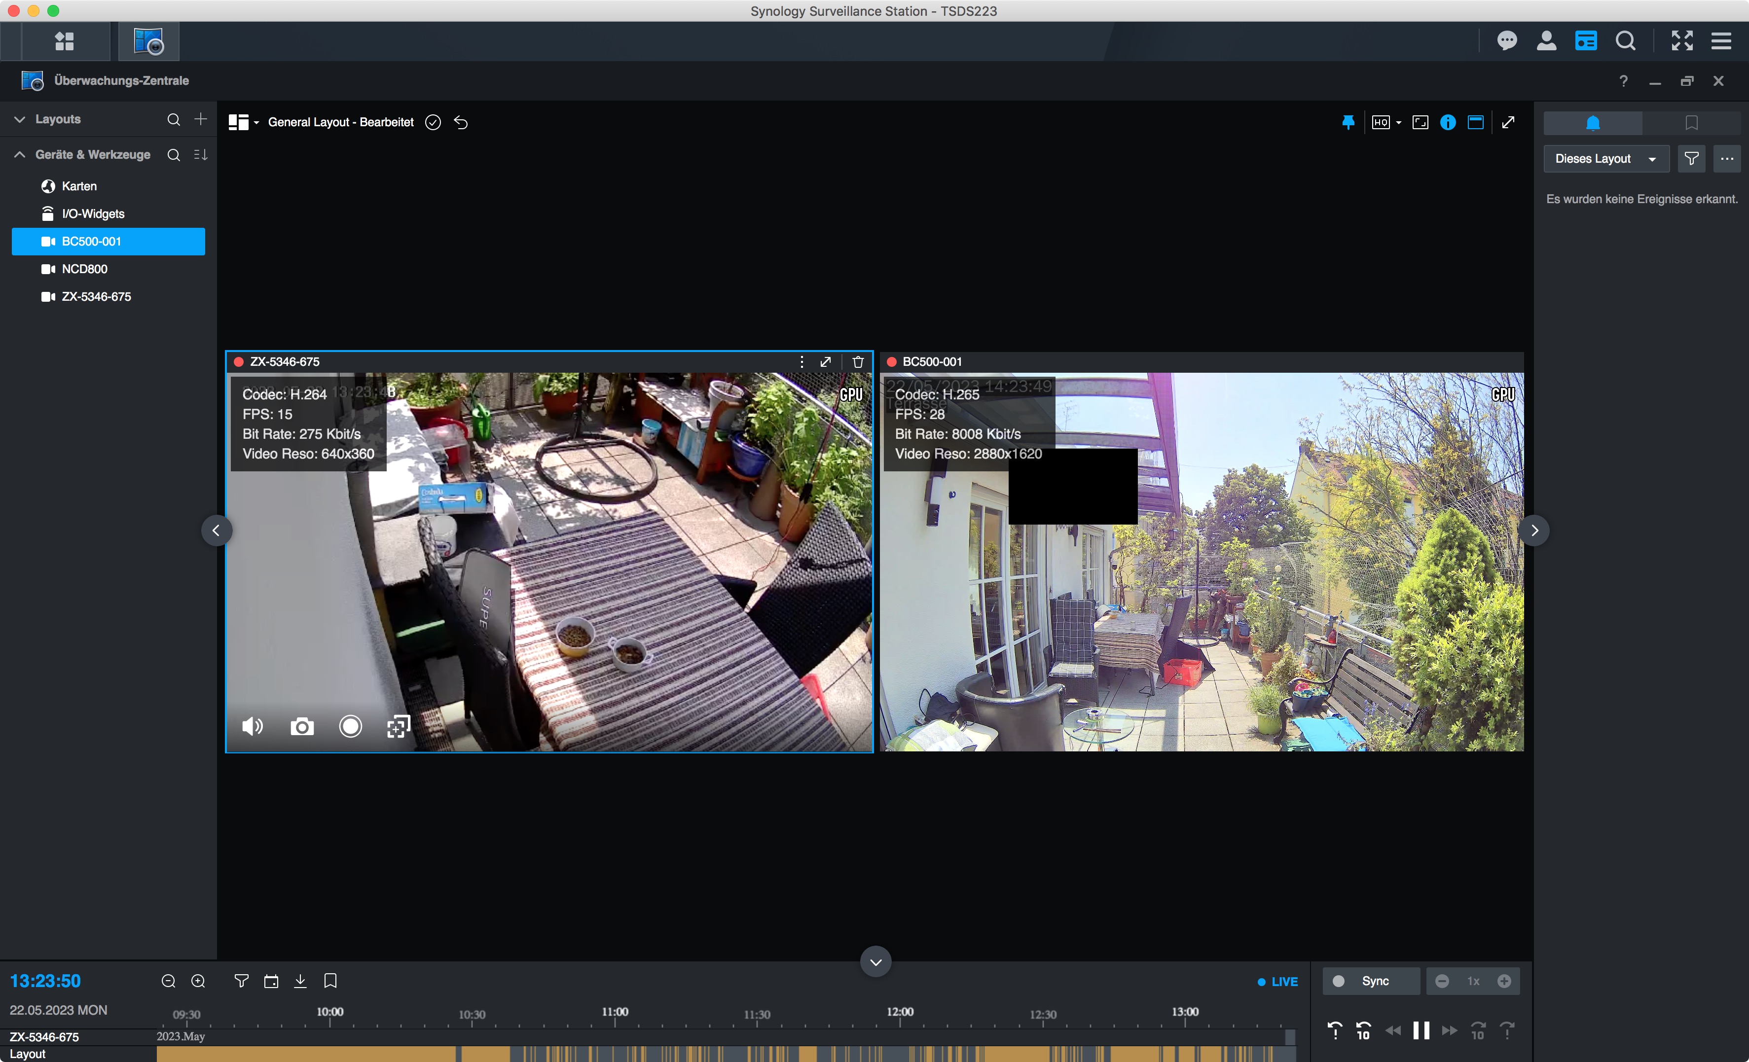Screen dimensions: 1749x1062
Task: Toggle the pin icon in layout toolbar
Action: point(1348,122)
